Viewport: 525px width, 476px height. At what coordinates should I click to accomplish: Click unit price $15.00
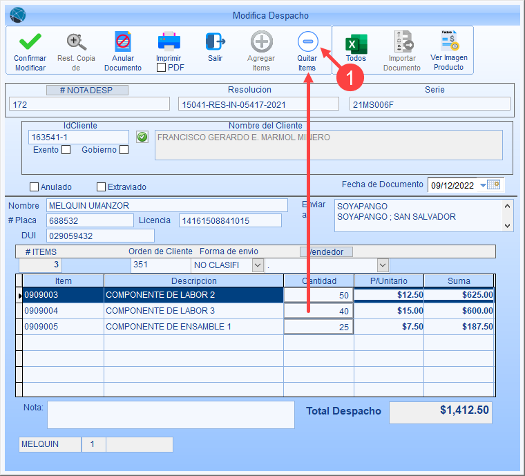coord(389,311)
